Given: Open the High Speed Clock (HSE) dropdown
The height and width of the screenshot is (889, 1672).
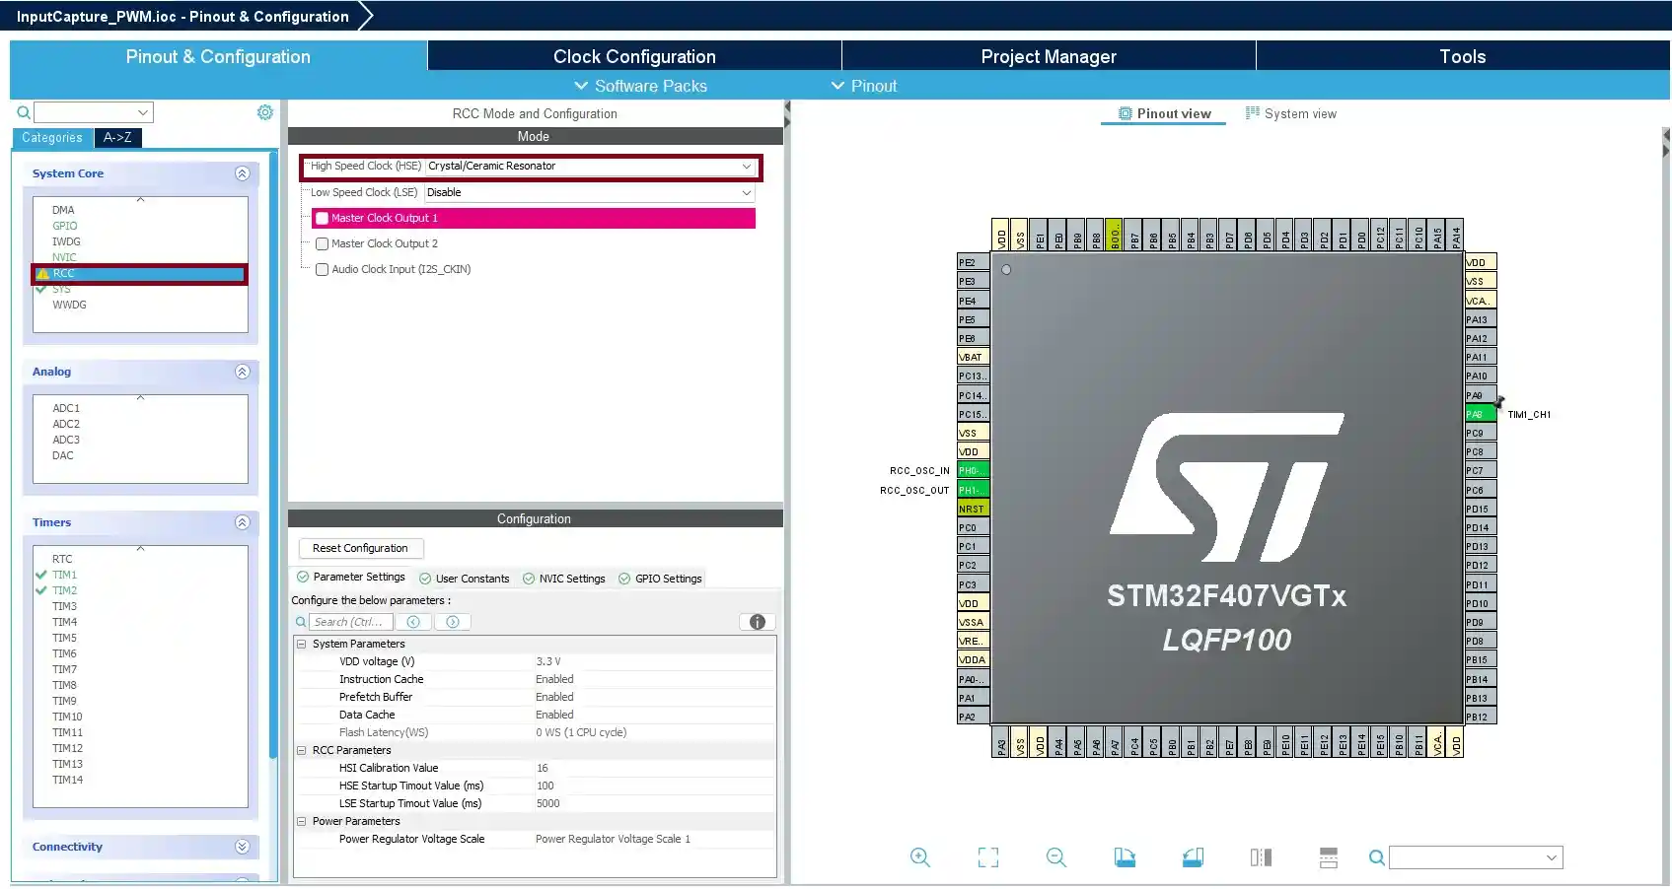Looking at the screenshot, I should point(591,167).
